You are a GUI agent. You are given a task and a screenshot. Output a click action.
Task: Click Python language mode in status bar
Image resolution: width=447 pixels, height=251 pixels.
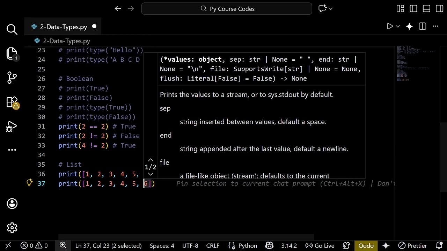(243, 246)
